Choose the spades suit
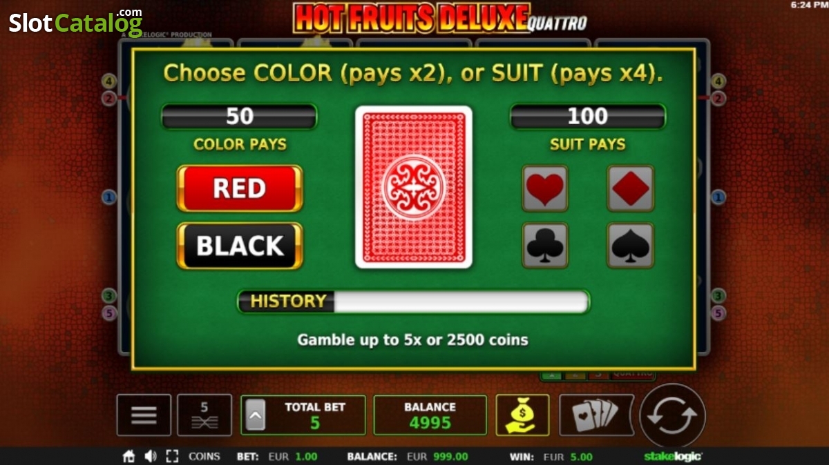The height and width of the screenshot is (465, 829). (630, 245)
